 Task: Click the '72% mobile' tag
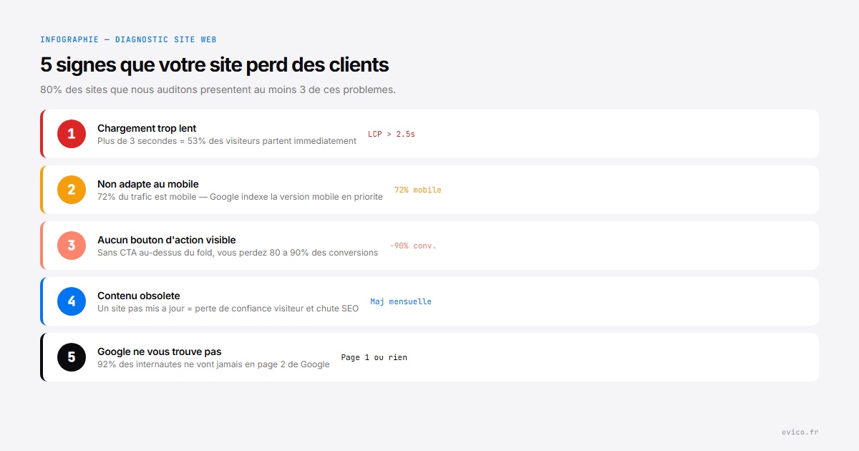click(418, 190)
